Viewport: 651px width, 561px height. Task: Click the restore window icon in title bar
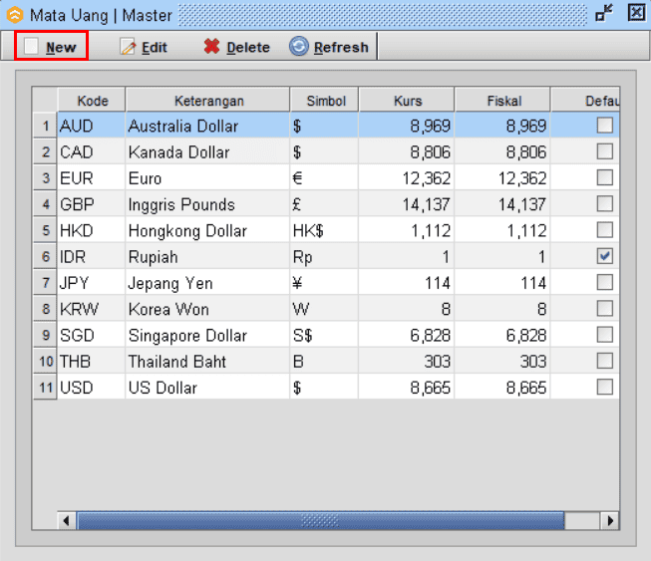[604, 13]
